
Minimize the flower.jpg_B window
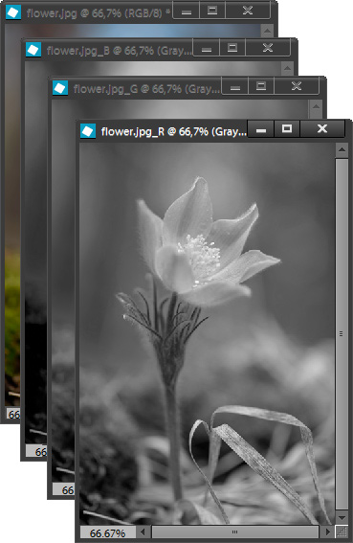click(x=207, y=48)
